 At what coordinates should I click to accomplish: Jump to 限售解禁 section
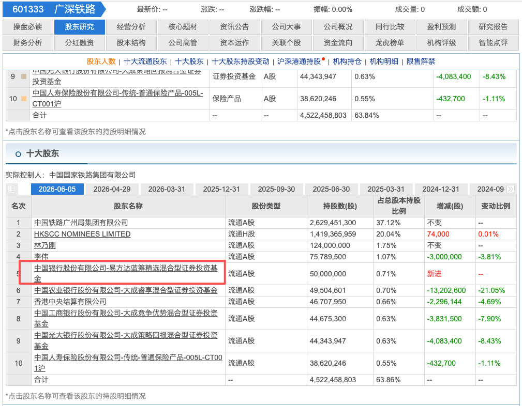[421, 61]
